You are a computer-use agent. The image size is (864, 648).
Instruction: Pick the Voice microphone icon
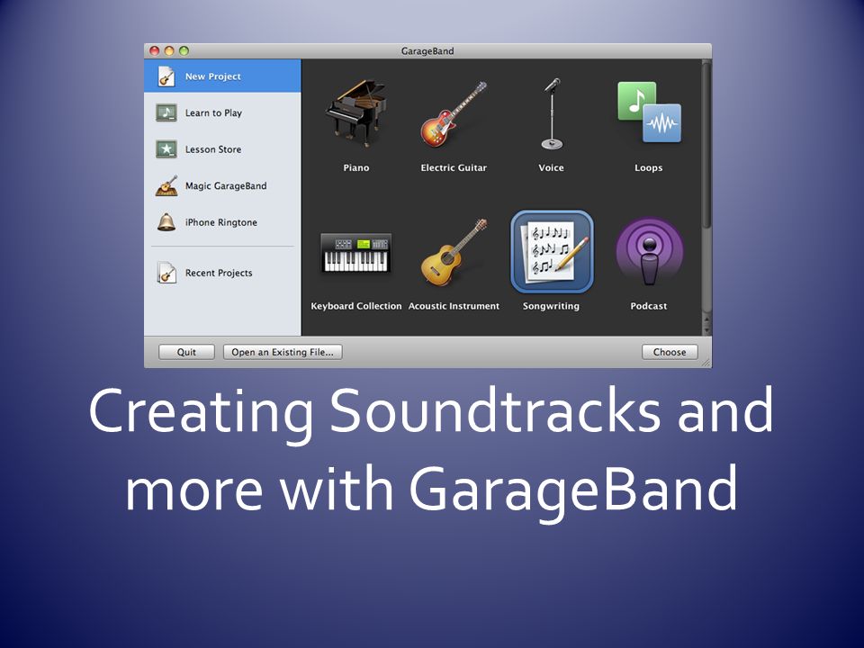coord(552,113)
